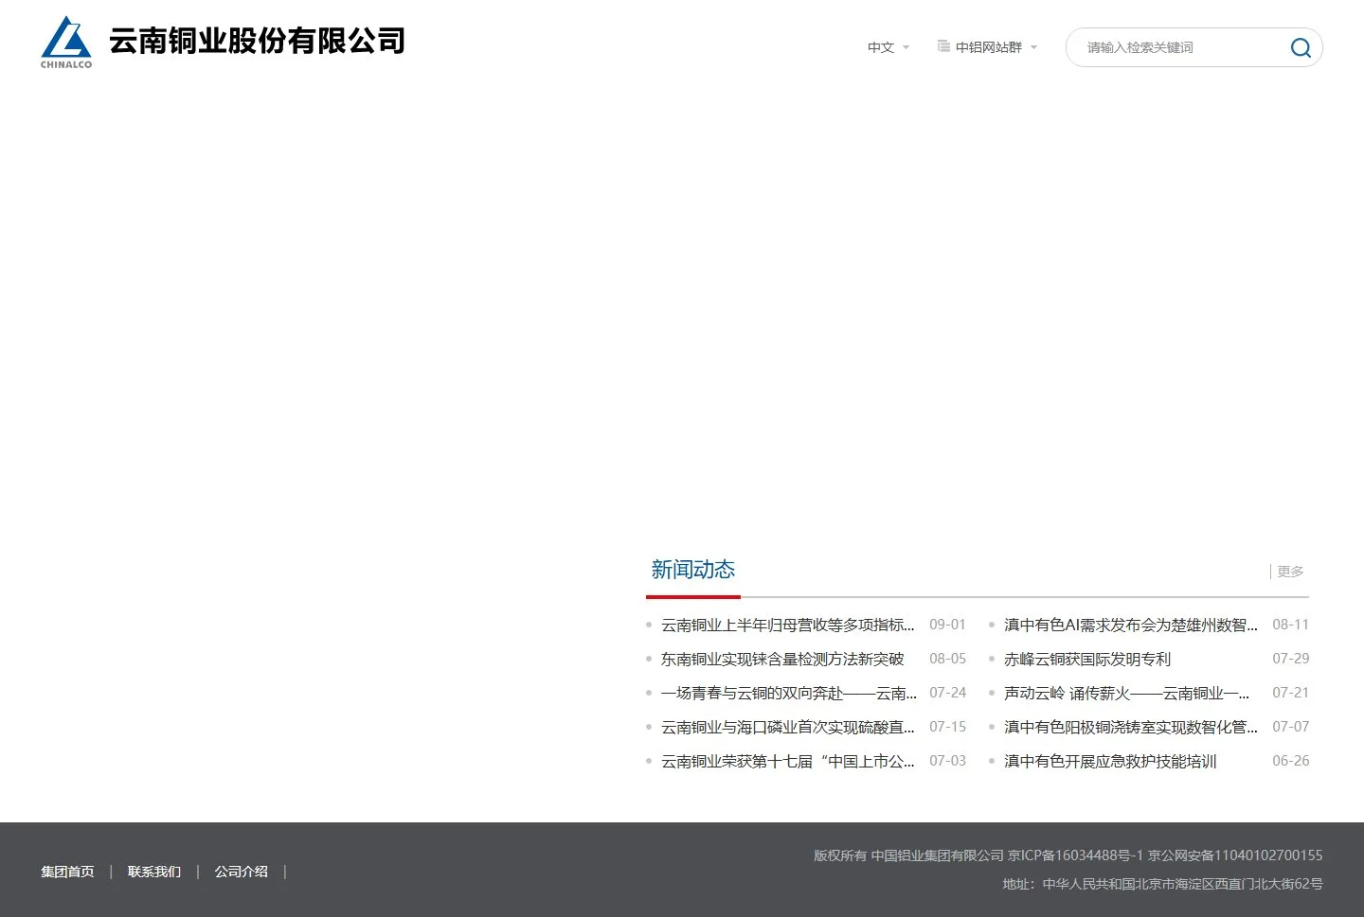The height and width of the screenshot is (917, 1364).
Task: Click 版权所有 中国铝业集团有限公司 text
Action: click(908, 855)
